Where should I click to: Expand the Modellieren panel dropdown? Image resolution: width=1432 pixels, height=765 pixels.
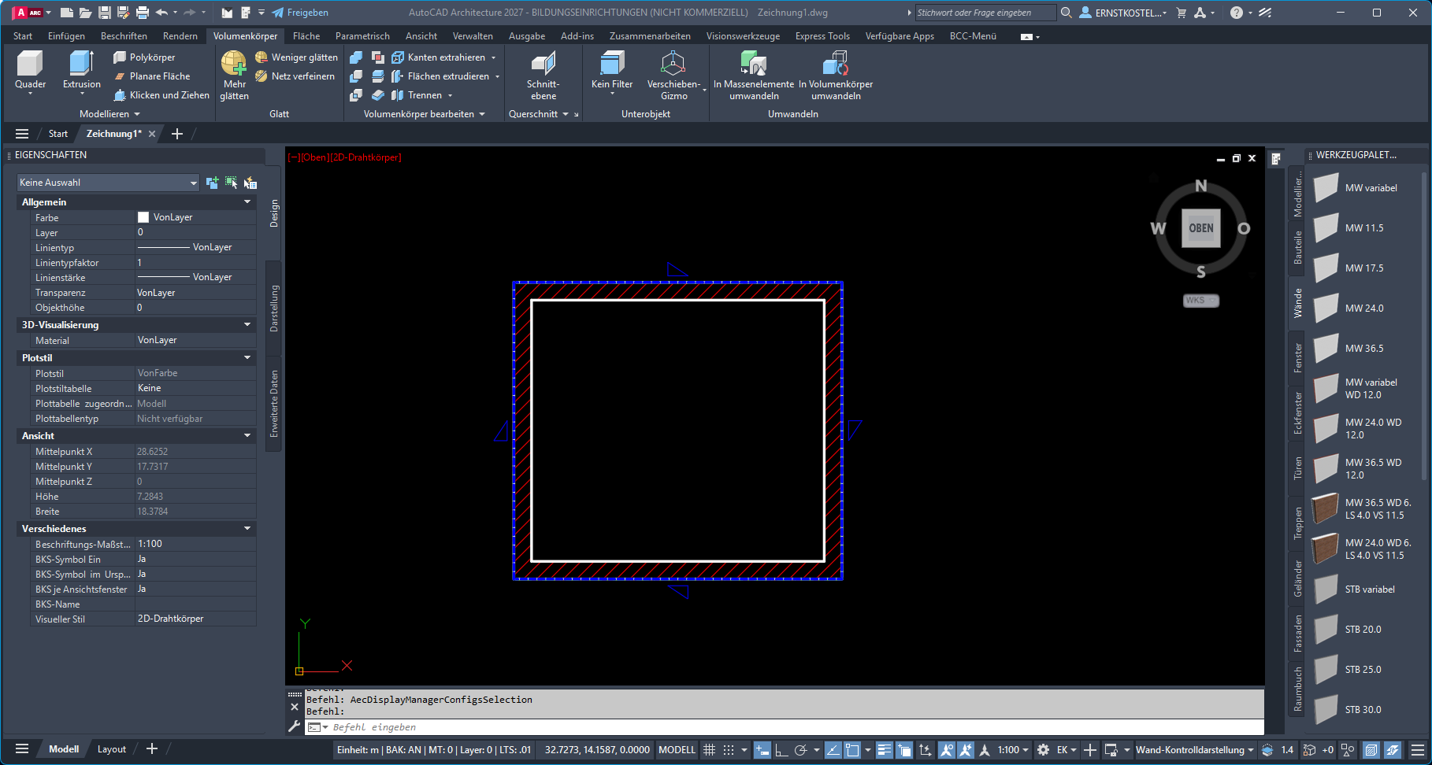tap(109, 114)
